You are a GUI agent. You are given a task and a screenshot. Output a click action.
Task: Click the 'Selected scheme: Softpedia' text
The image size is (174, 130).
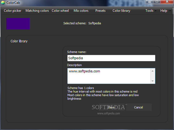82,23
